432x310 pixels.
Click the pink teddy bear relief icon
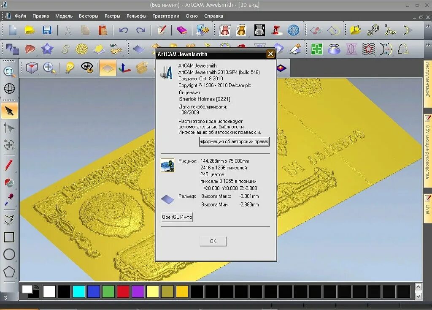point(225,30)
